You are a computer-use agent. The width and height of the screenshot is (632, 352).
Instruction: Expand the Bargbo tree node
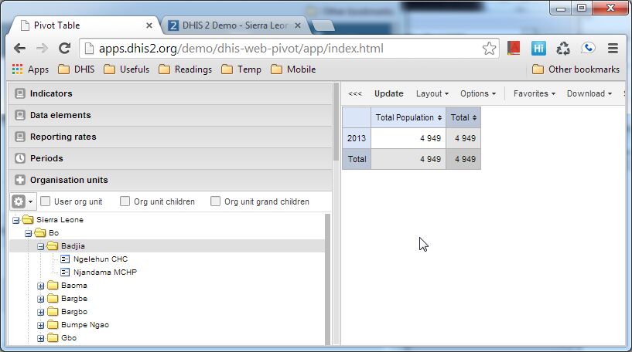point(41,312)
